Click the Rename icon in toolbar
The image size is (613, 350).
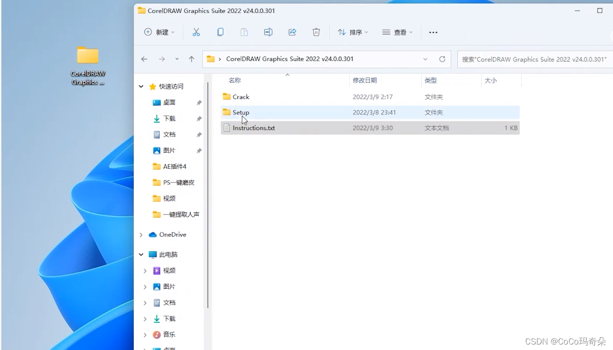268,32
